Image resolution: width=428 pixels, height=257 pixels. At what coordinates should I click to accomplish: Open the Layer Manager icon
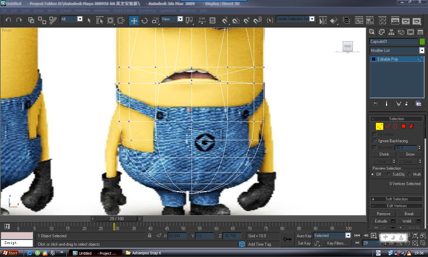[346, 20]
